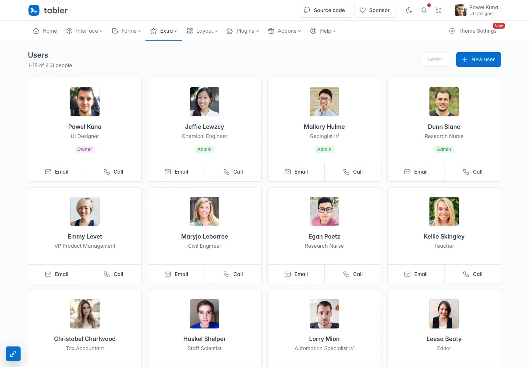The height and width of the screenshot is (367, 529).
Task: Click Email on Maryjo Lebarree's card
Action: point(176,274)
